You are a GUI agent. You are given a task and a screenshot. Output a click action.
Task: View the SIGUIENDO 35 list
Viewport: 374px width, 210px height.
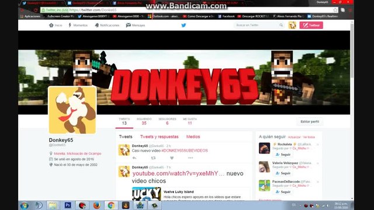pos(144,121)
